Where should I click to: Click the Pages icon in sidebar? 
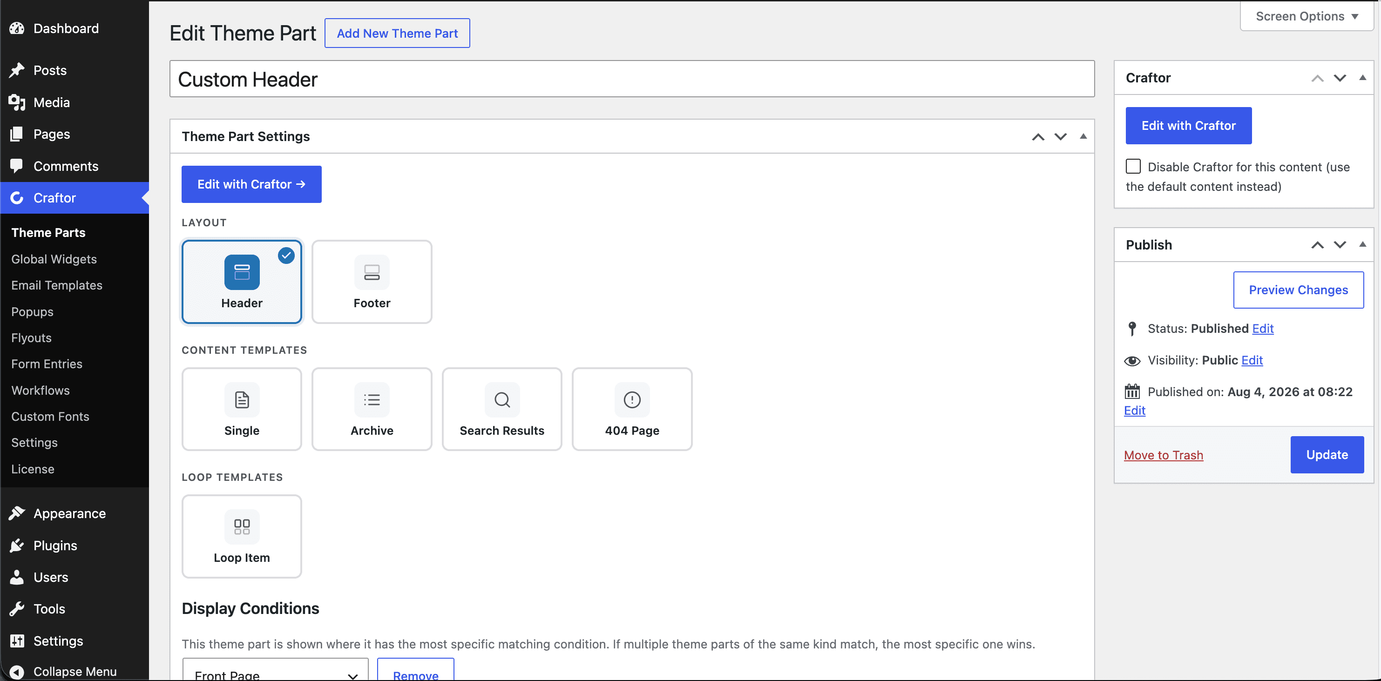point(17,134)
